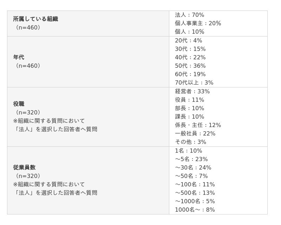Click the 〜30名：24% entry
Image resolution: width=281 pixels, height=225 pixels.
tap(193, 167)
